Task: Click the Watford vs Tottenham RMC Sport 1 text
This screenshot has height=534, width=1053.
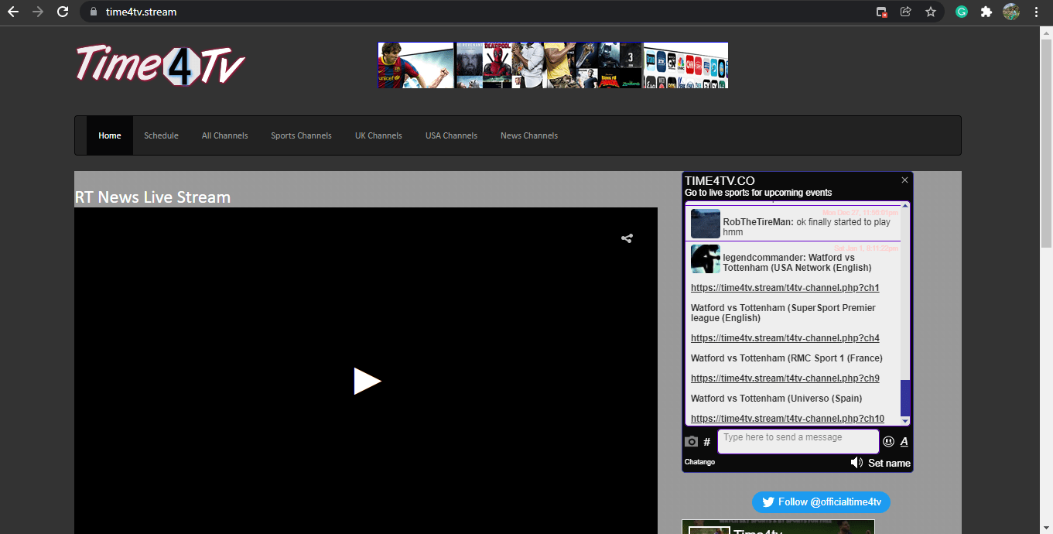Action: coord(787,358)
